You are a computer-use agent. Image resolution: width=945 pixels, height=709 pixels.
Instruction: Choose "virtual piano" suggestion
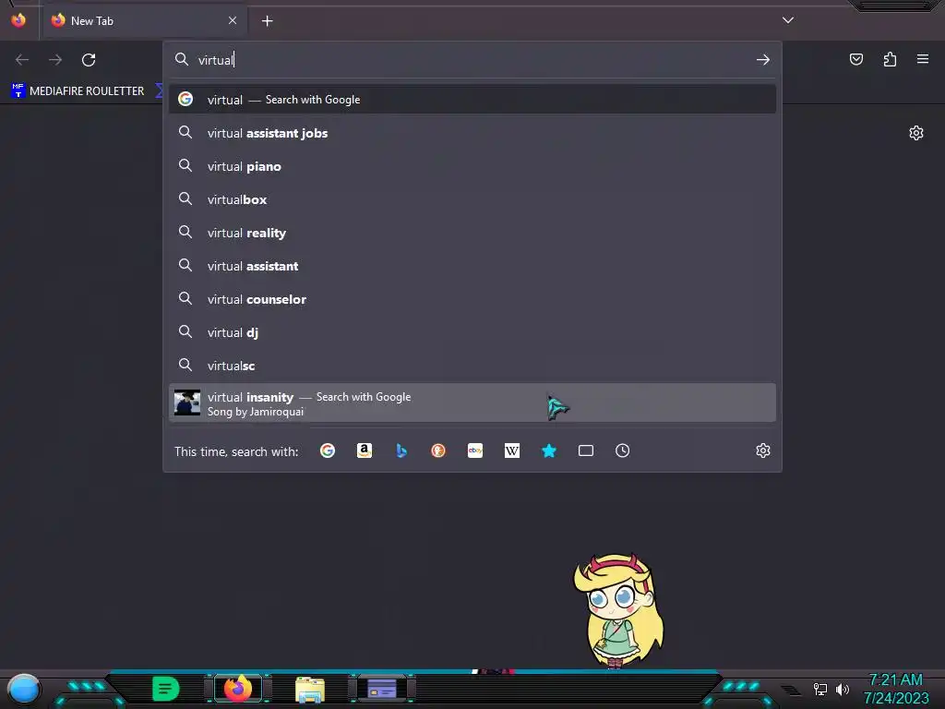tap(472, 166)
